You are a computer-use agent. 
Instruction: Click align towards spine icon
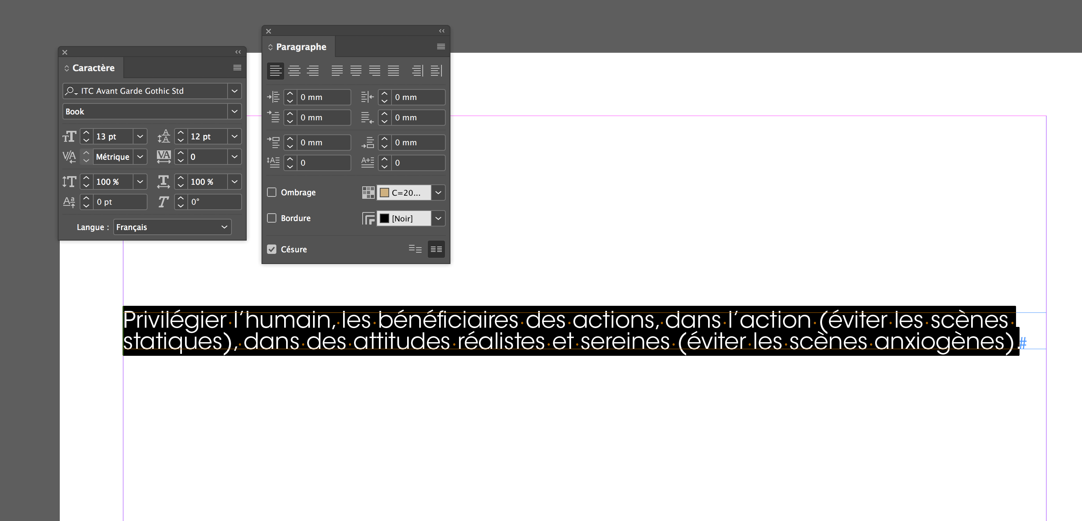pyautogui.click(x=417, y=71)
